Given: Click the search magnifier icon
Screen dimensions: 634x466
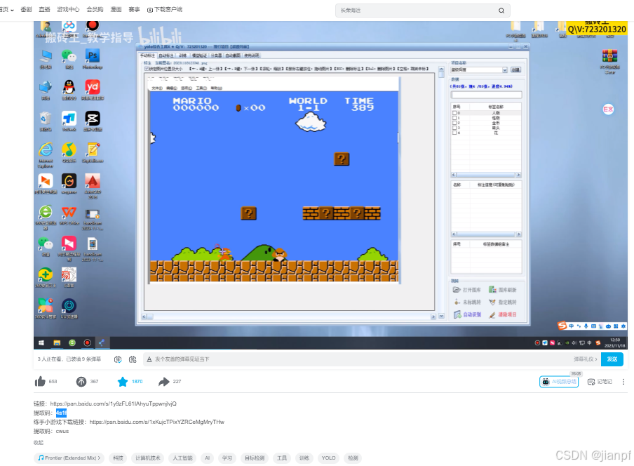Looking at the screenshot, I should tap(501, 11).
